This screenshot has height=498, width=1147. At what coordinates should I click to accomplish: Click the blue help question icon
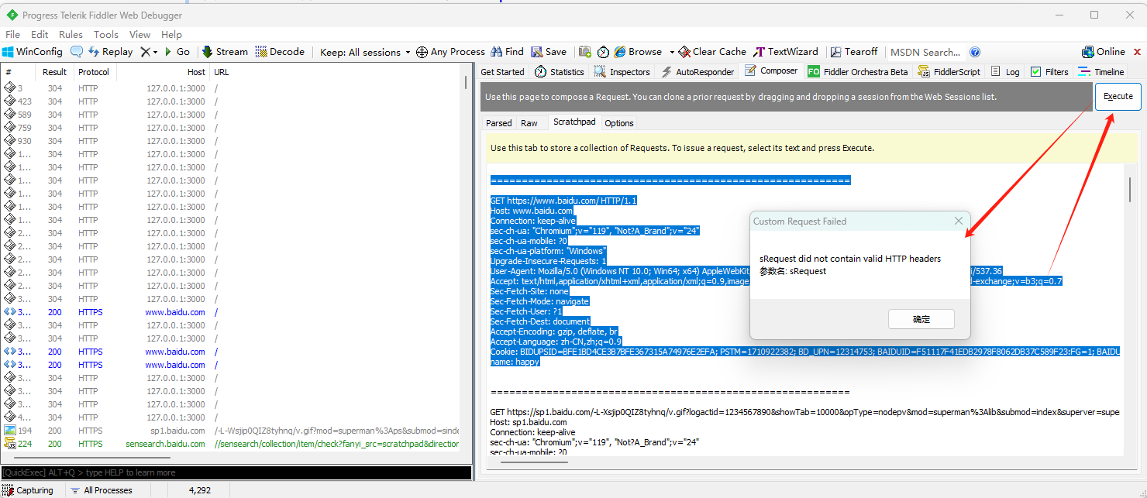975,52
